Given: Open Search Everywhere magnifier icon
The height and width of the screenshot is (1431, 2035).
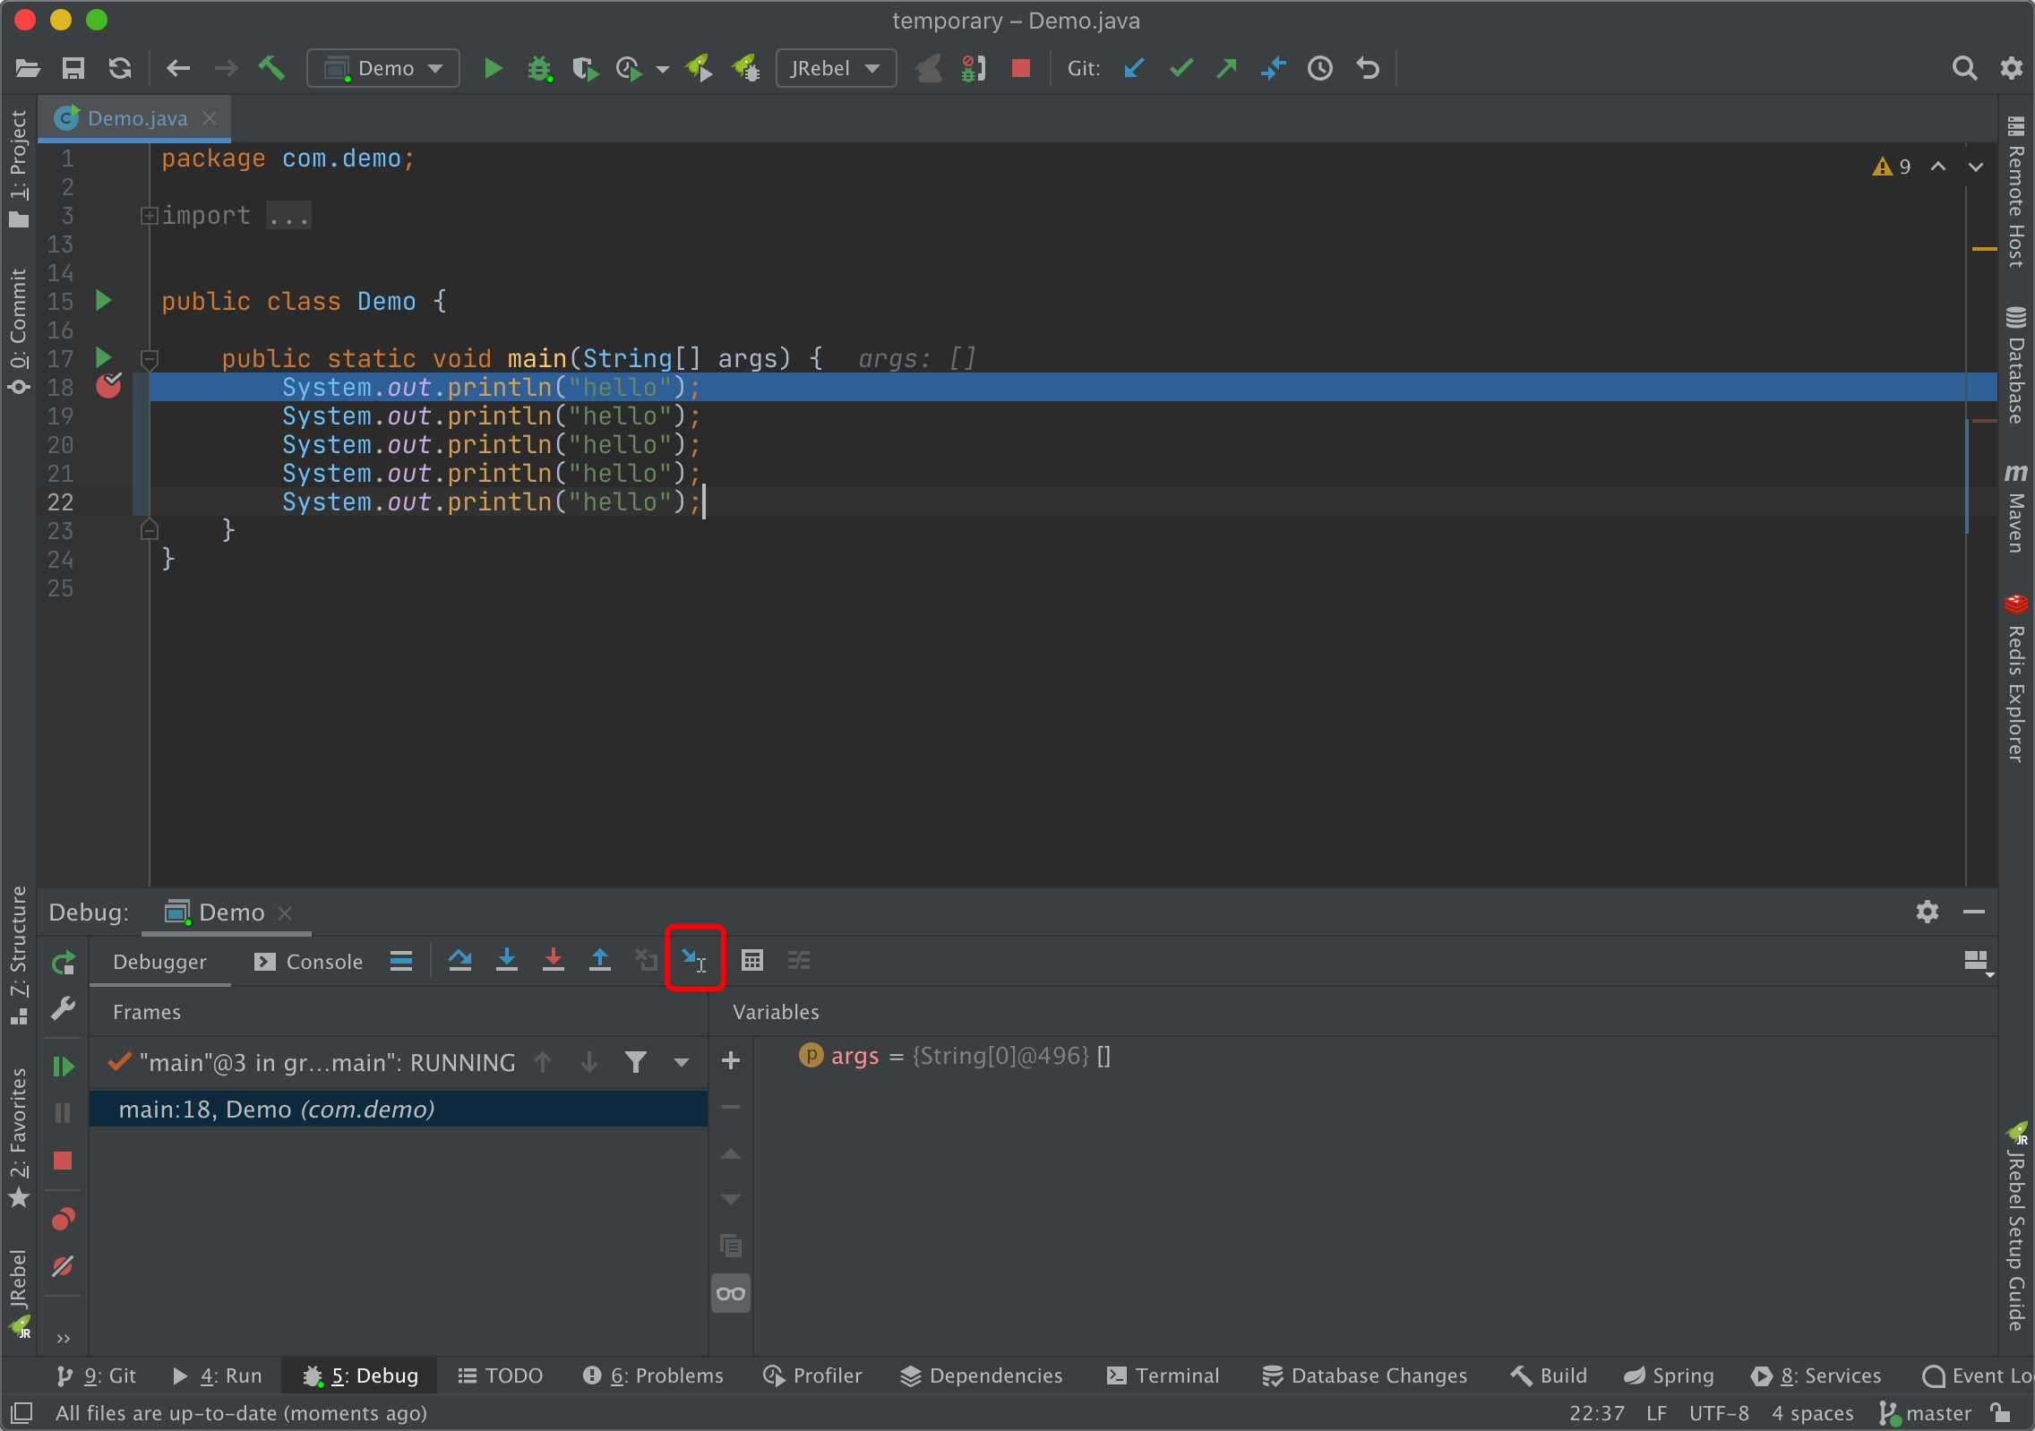Looking at the screenshot, I should pos(1964,68).
